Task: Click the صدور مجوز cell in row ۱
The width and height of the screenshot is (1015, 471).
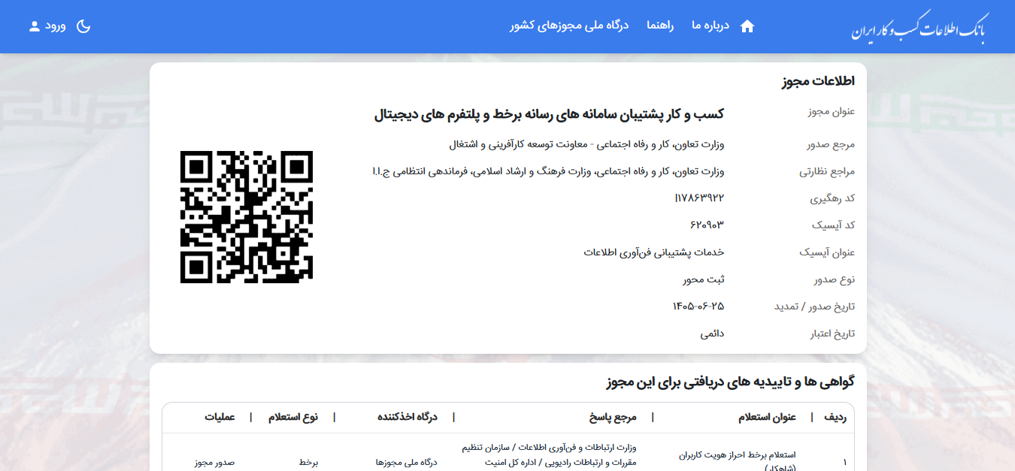Action: pyautogui.click(x=214, y=463)
